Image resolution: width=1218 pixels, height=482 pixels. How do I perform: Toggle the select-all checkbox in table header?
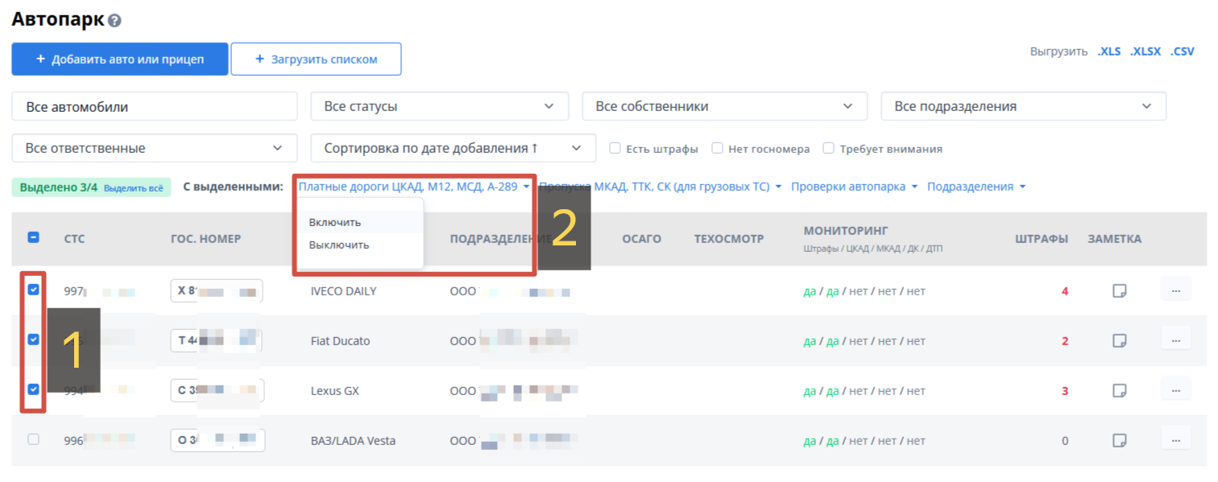click(x=34, y=237)
